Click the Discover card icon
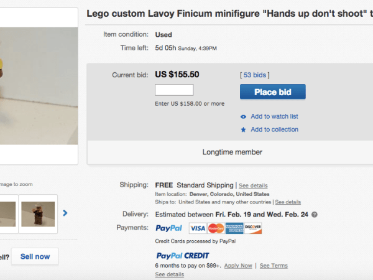Image resolution: width=373 pixels, height=280 pixels. pos(253,228)
